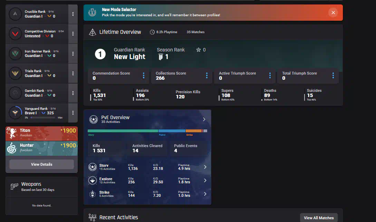Viewport: 376px width, 222px height.
Task: Click the Recent Activities icon
Action: (92, 218)
